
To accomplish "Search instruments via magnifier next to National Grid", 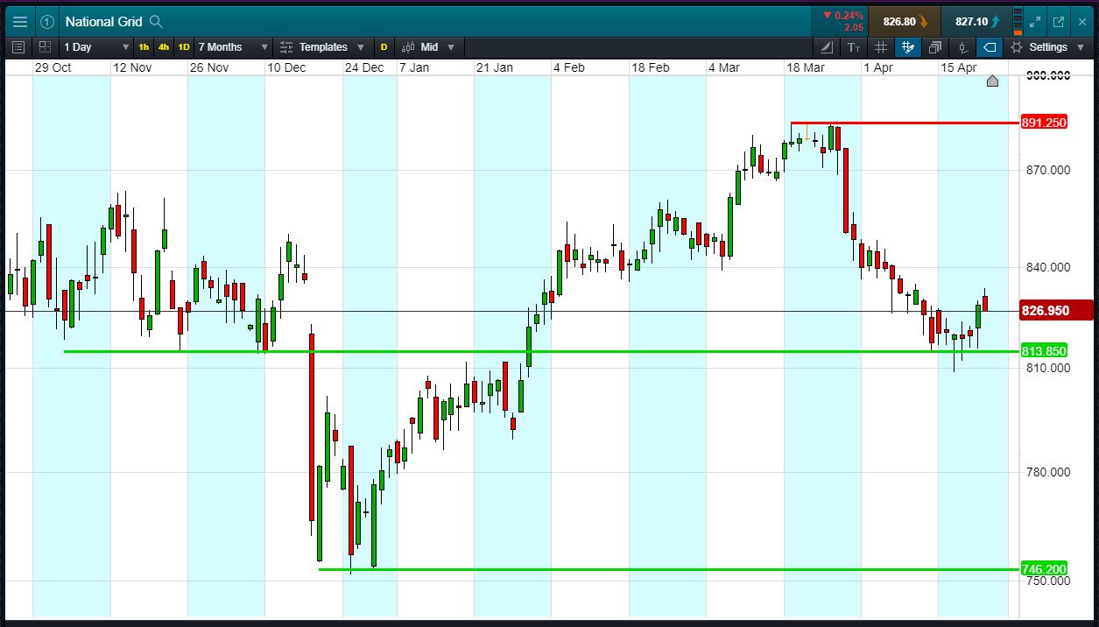I will pyautogui.click(x=156, y=22).
